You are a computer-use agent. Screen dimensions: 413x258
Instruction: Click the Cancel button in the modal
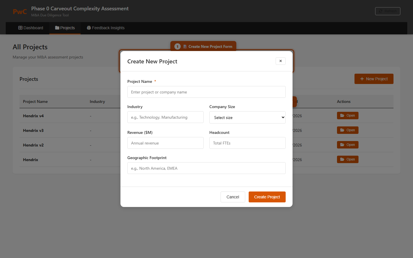(x=233, y=197)
